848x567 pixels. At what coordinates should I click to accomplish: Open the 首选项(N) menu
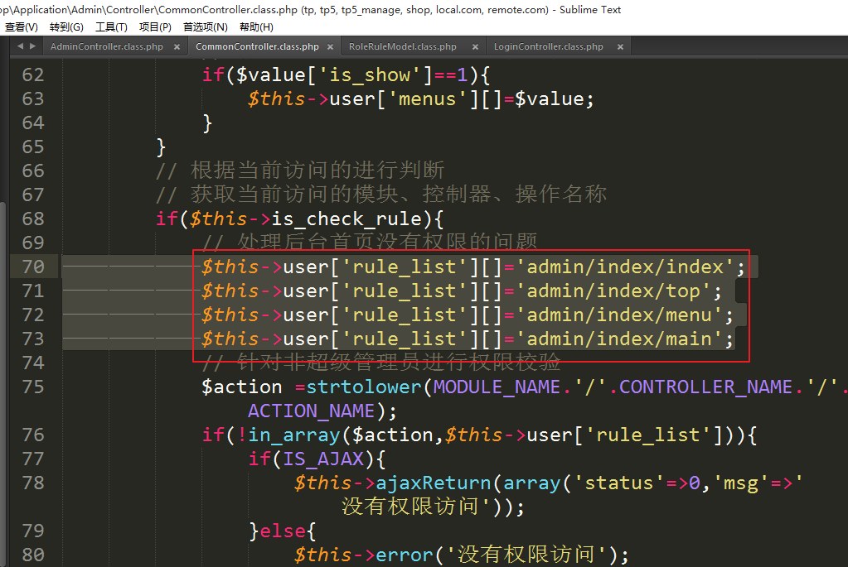click(x=206, y=27)
